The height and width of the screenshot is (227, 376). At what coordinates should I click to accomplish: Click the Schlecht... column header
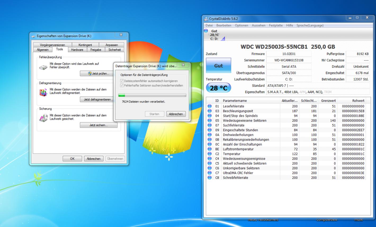pyautogui.click(x=309, y=101)
